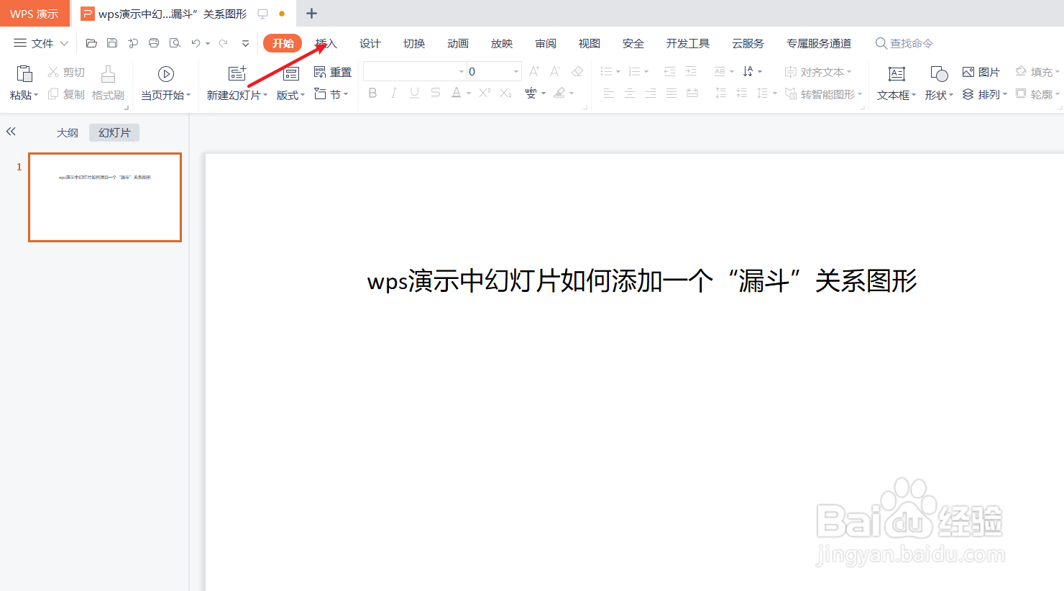Image resolution: width=1064 pixels, height=591 pixels.
Task: Click the Open file folder icon
Action: pyautogui.click(x=91, y=43)
